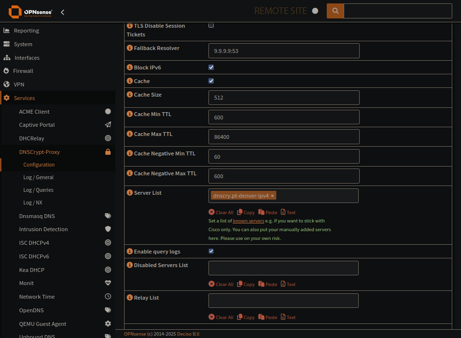Clear All entries in Relay List
461x338 pixels.
[221, 317]
